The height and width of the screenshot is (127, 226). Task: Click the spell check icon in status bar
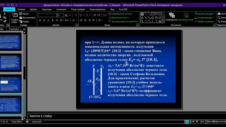(x=27, y=122)
